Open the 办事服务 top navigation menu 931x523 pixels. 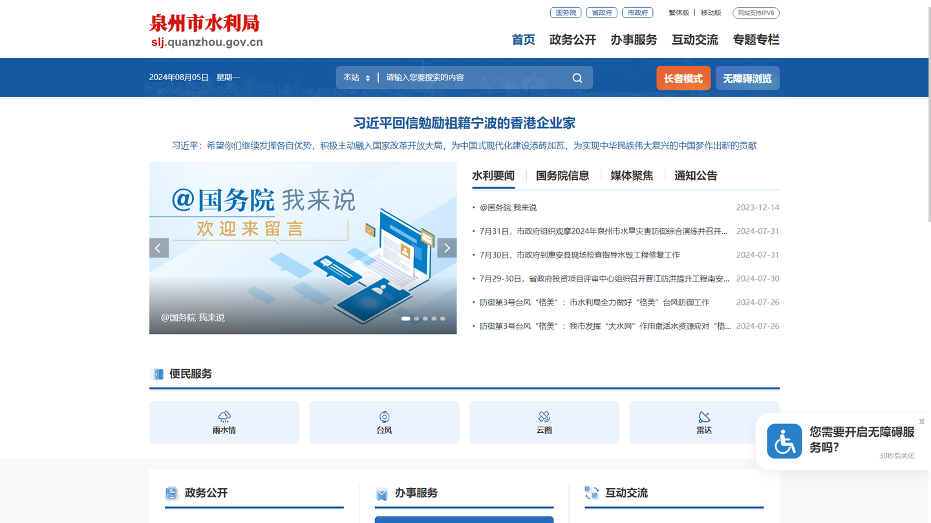(634, 40)
